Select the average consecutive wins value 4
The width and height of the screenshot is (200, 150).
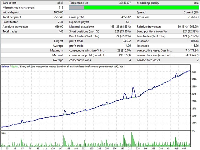coord(130,60)
